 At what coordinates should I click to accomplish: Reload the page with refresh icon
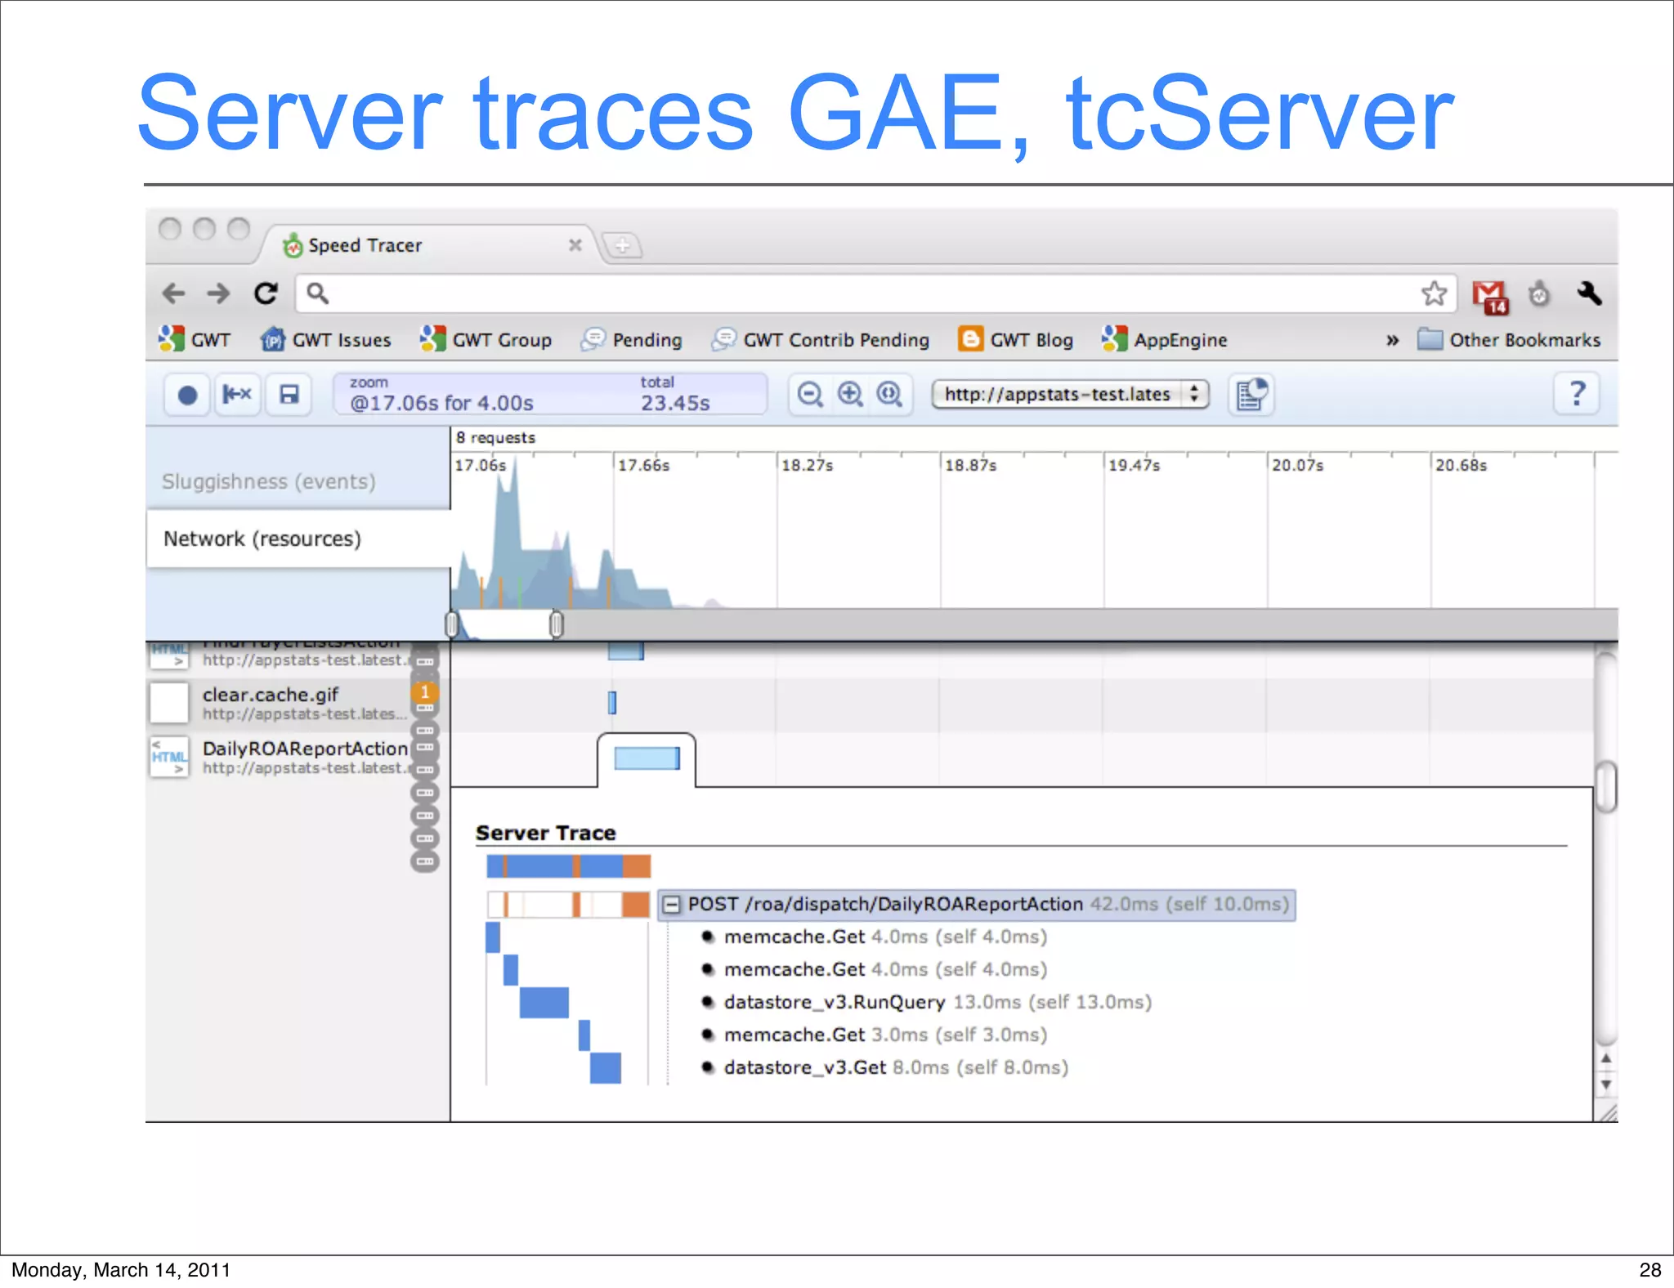(x=266, y=293)
